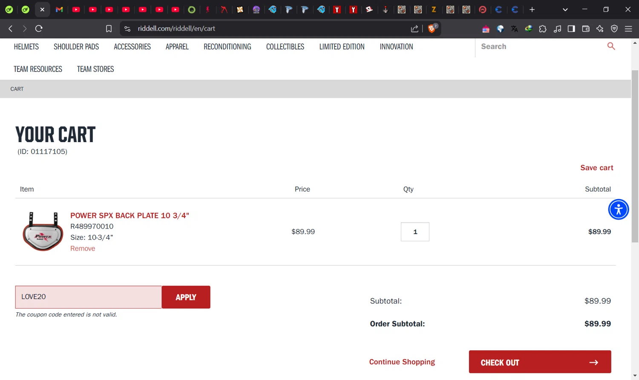Click the quantity field showing 1
This screenshot has height=380, width=639.
pyautogui.click(x=415, y=232)
